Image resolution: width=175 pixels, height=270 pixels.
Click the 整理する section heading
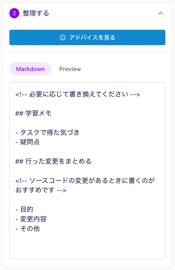(x=36, y=13)
